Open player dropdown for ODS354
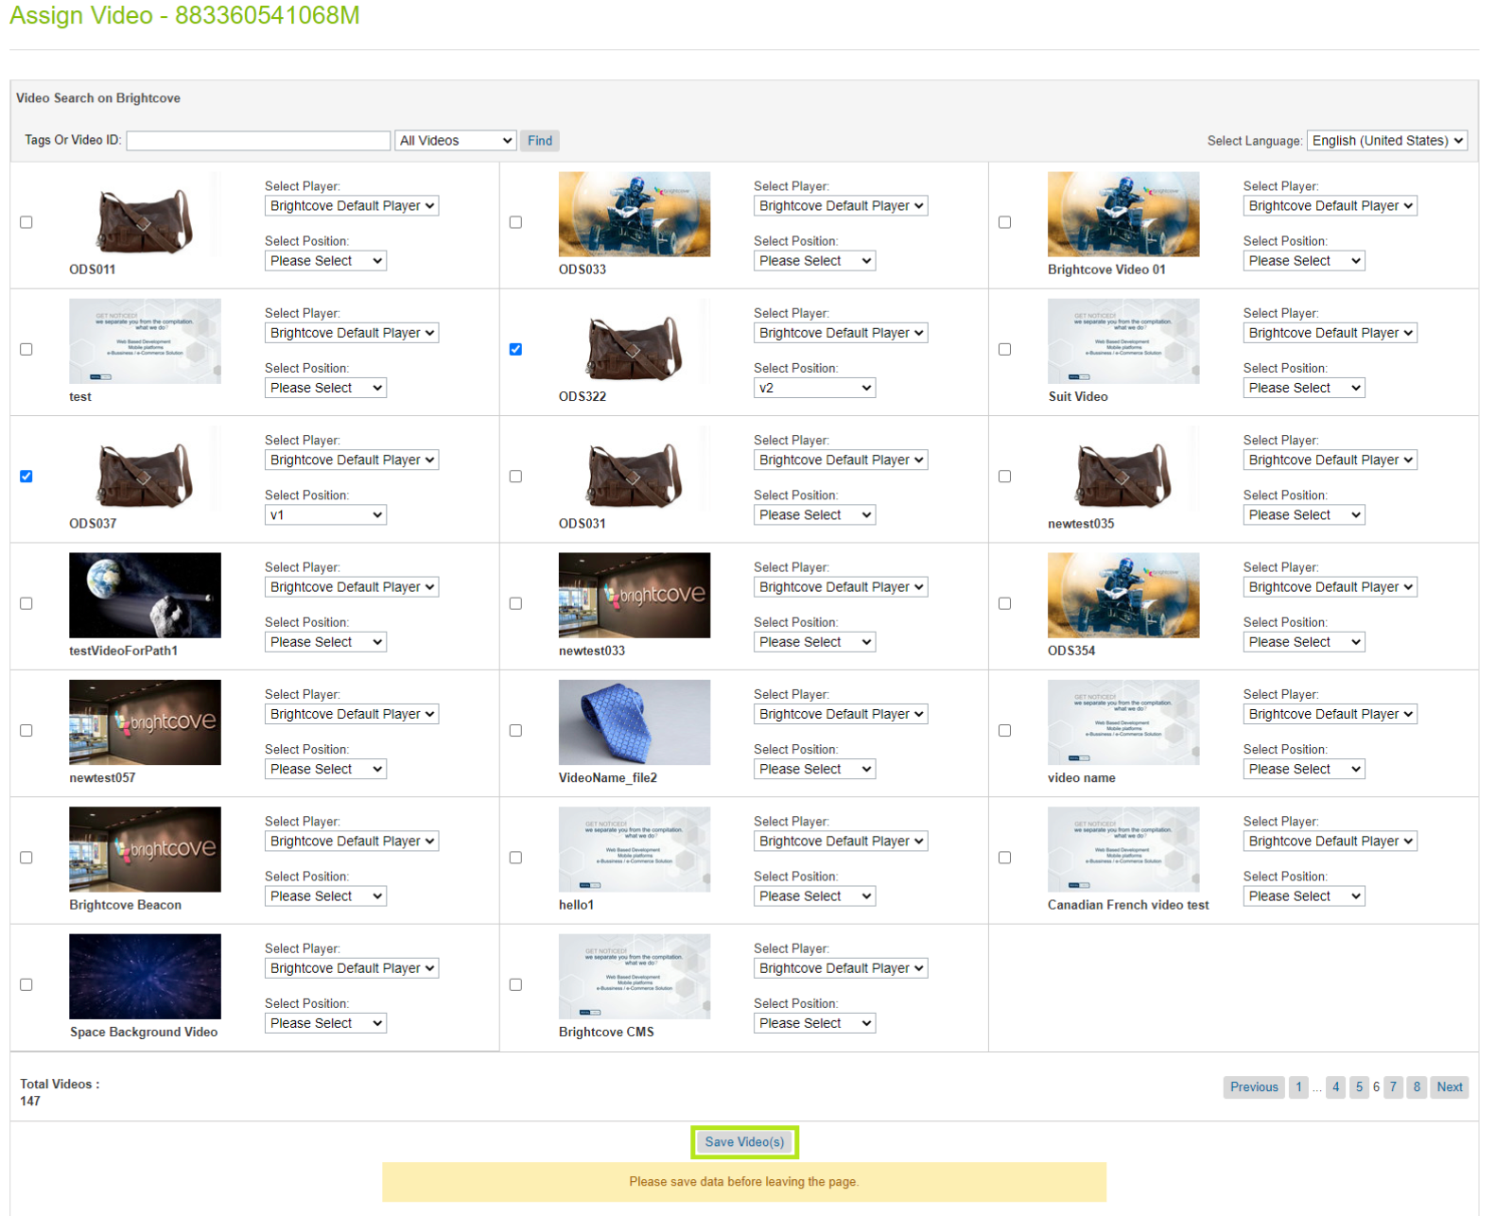Screen dimensions: 1496x1216 coord(1330,587)
